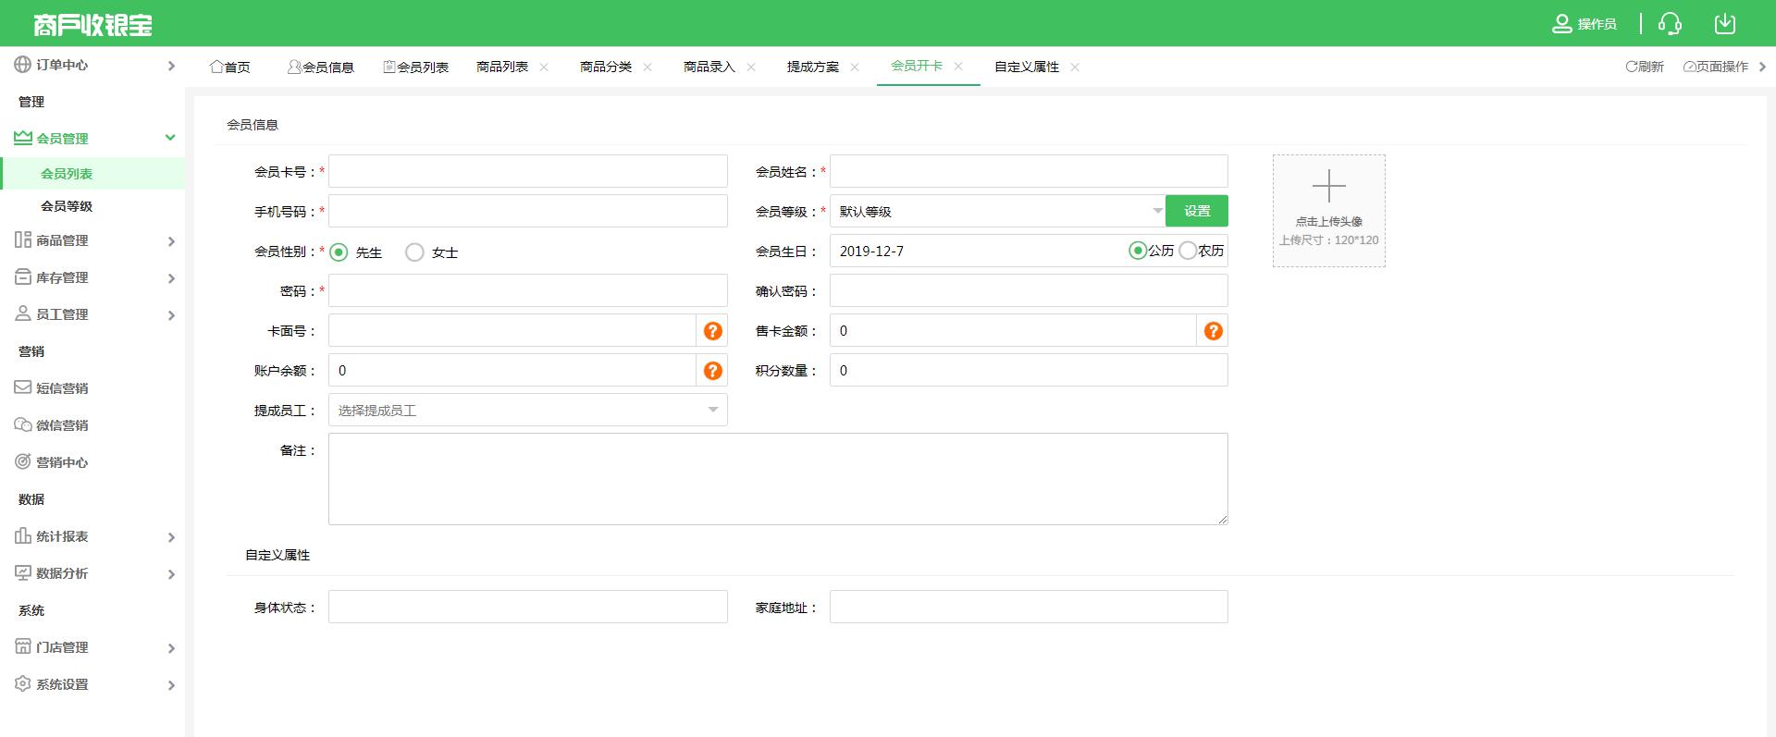Switch to the 商品列表 tab
Image resolution: width=1776 pixels, height=737 pixels.
tap(502, 67)
